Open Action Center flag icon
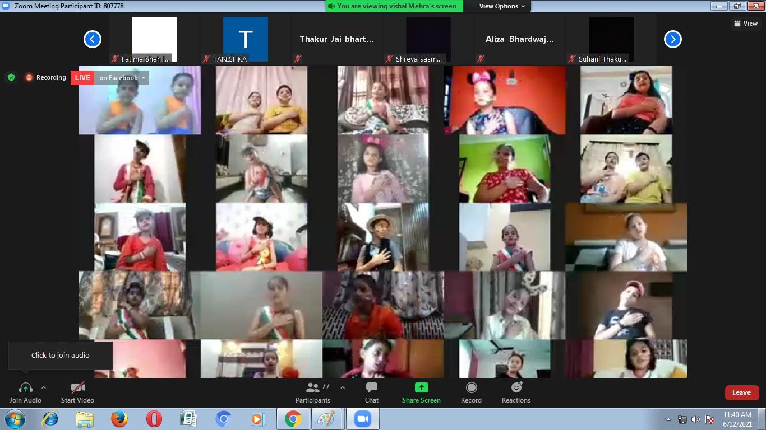 pos(709,419)
